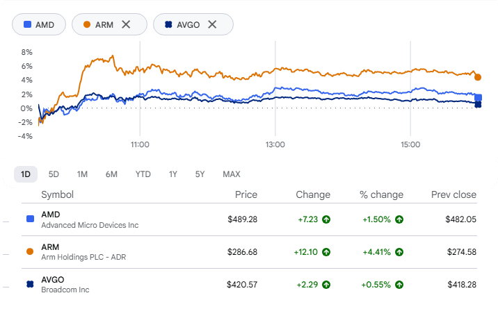498x309 pixels.
Task: Click Arm Holdings PLC - ADR company name
Action: click(x=83, y=257)
